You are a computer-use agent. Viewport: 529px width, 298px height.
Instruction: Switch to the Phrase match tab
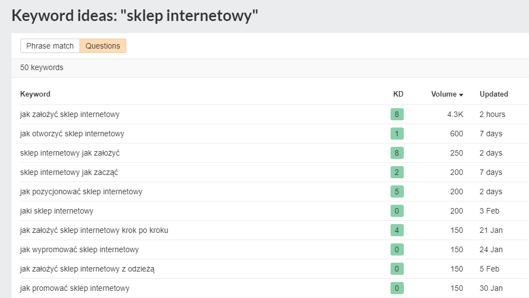tap(50, 46)
